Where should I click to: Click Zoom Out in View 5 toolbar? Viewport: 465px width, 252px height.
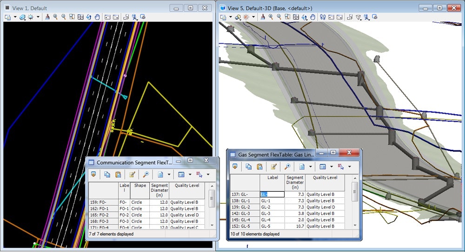pyautogui.click(x=279, y=17)
